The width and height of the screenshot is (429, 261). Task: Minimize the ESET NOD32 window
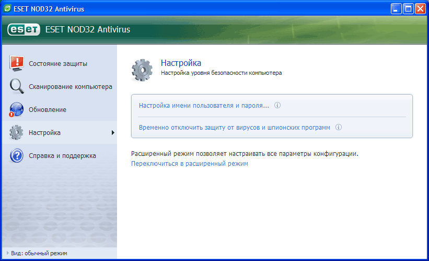click(x=396, y=9)
